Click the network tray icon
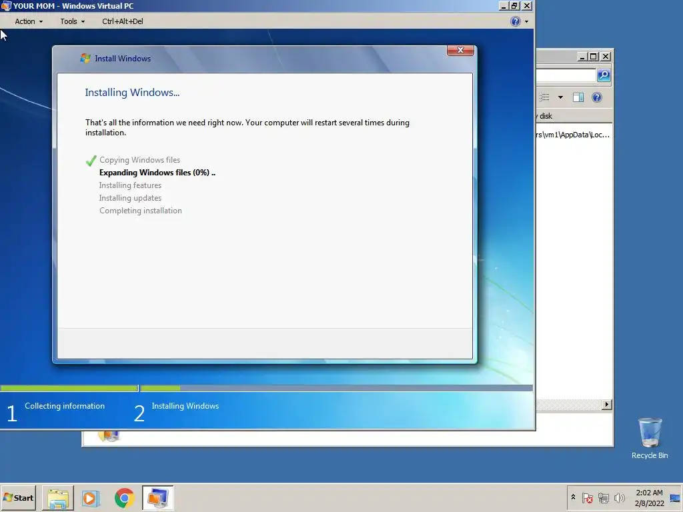 (x=603, y=497)
